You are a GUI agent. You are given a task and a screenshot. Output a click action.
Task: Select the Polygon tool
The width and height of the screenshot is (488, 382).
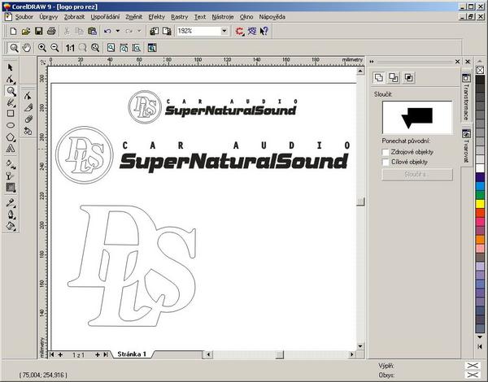11,137
